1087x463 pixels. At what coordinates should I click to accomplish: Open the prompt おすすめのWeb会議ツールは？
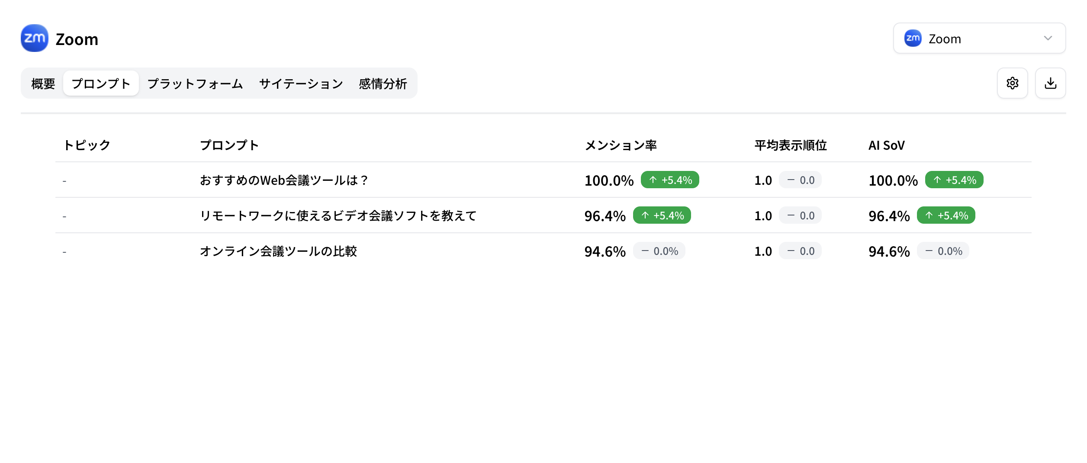(x=283, y=180)
